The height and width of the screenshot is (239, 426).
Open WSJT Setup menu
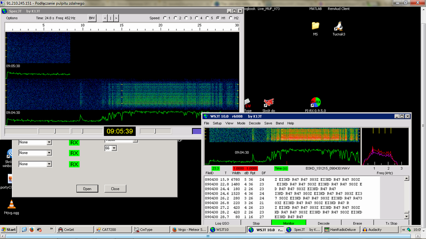(x=217, y=123)
